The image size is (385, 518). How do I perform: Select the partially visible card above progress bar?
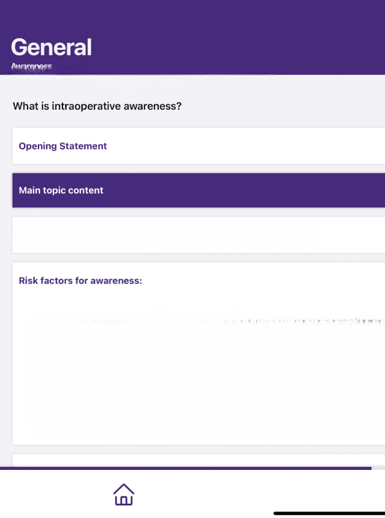(x=199, y=460)
